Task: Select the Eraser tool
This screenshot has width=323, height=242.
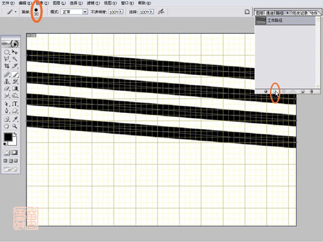Action: 6,88
